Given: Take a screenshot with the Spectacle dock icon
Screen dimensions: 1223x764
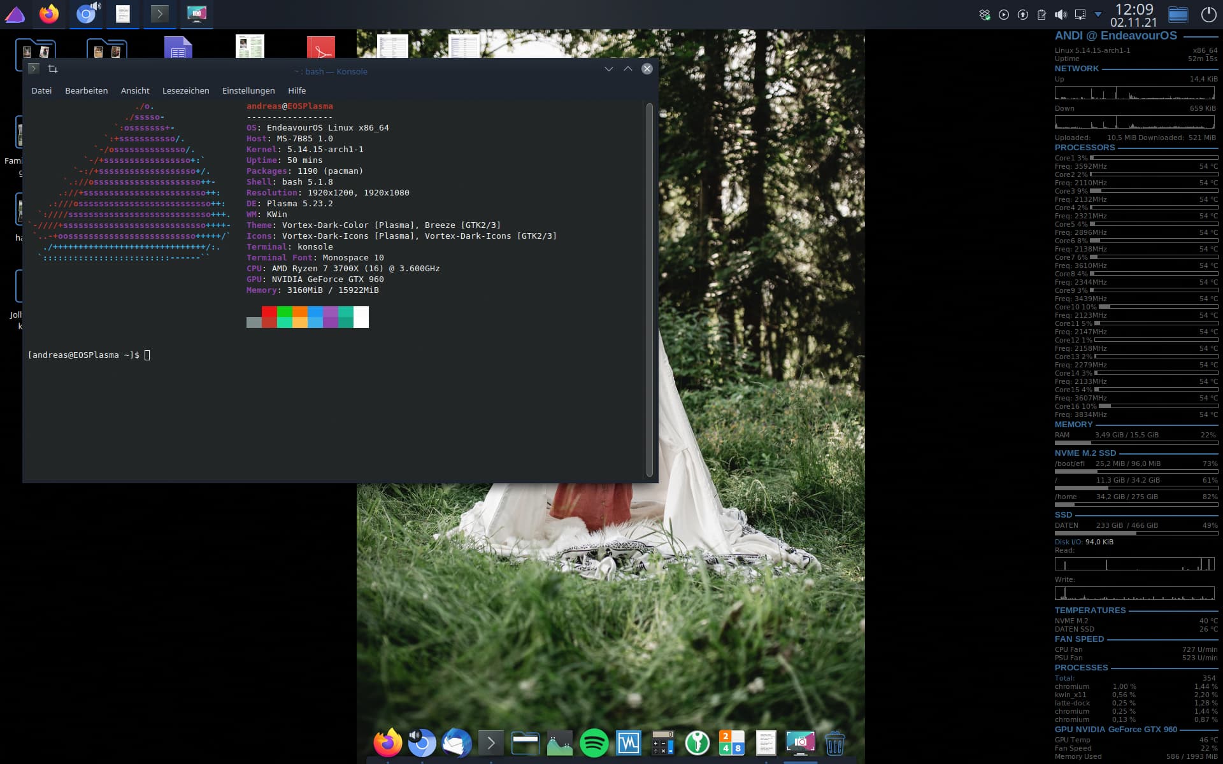Looking at the screenshot, I should 801,742.
